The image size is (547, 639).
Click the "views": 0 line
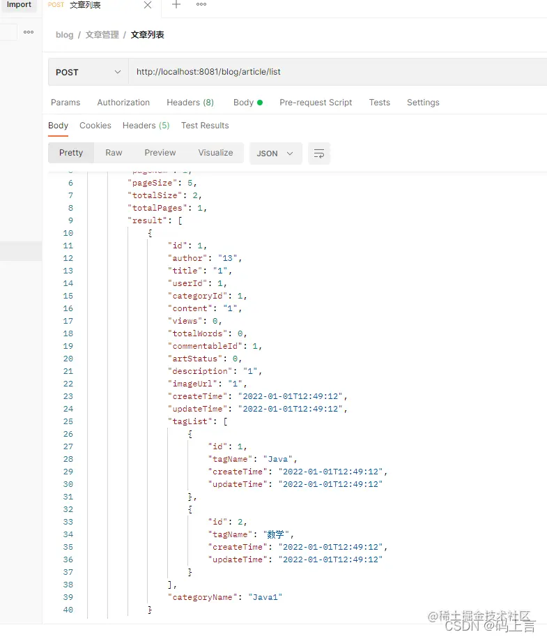click(x=195, y=321)
